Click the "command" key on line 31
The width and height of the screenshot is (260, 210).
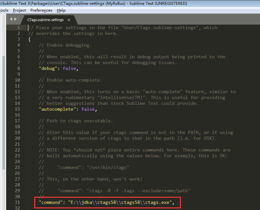[51, 202]
